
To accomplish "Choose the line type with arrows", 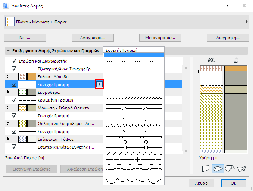I will click(x=134, y=120).
